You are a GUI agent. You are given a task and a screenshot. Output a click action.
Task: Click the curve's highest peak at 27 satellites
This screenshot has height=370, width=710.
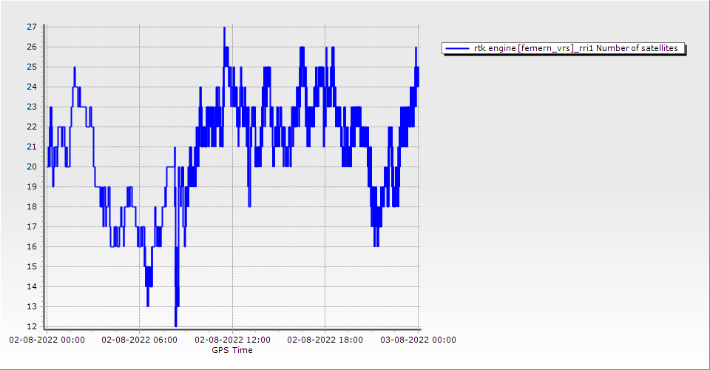(224, 28)
